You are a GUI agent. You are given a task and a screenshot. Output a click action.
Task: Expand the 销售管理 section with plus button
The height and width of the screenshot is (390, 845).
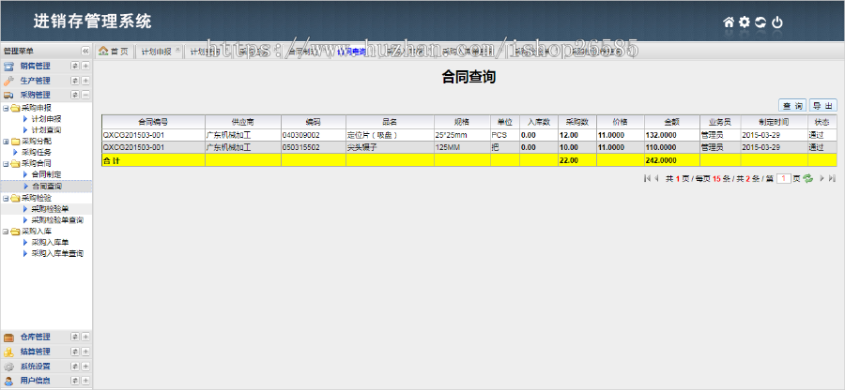85,67
